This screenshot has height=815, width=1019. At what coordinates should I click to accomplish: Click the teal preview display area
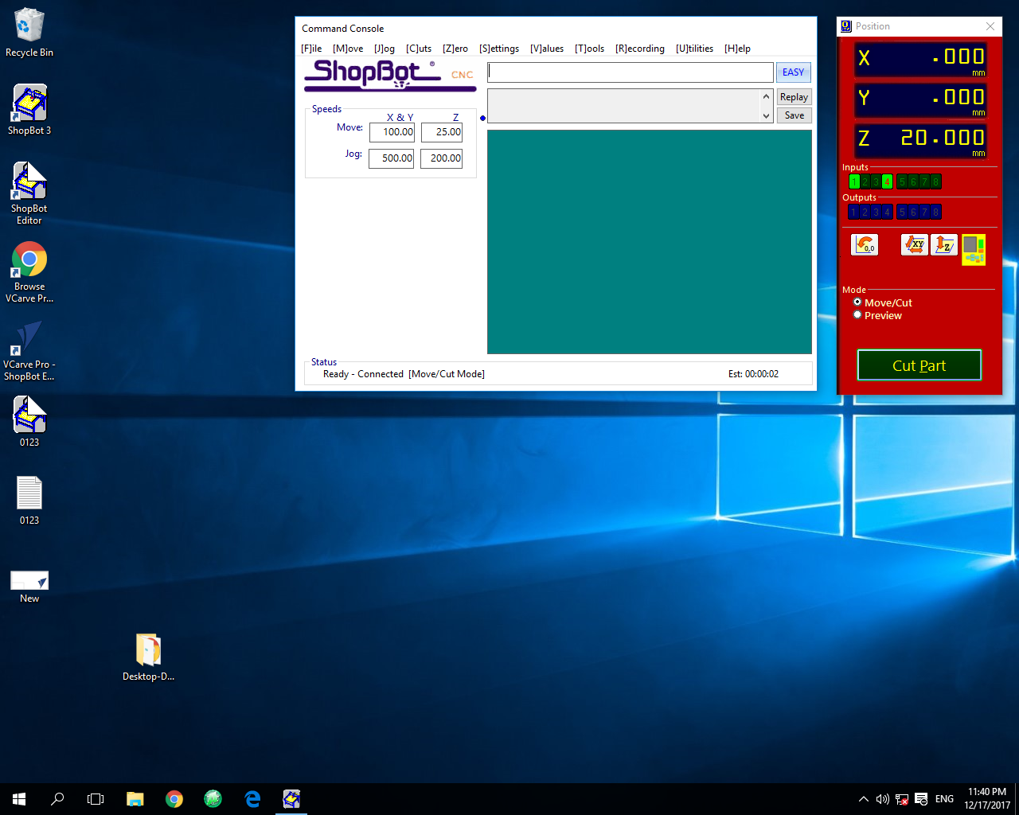(649, 241)
